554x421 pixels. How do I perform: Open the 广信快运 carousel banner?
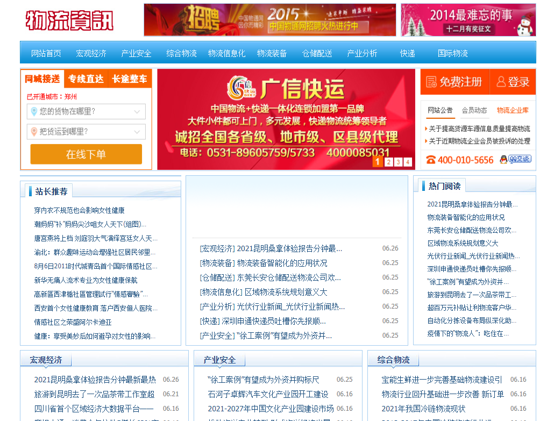[x=286, y=119]
